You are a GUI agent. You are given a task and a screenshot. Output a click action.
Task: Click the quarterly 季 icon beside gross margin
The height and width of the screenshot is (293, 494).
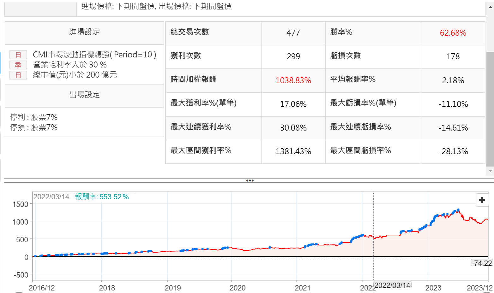pyautogui.click(x=18, y=65)
